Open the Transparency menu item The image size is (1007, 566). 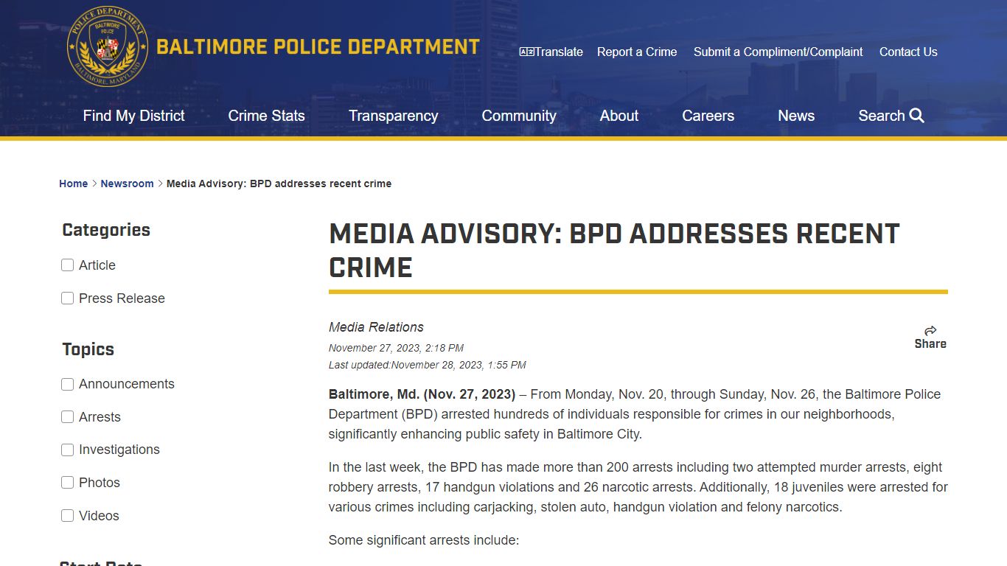click(x=393, y=116)
